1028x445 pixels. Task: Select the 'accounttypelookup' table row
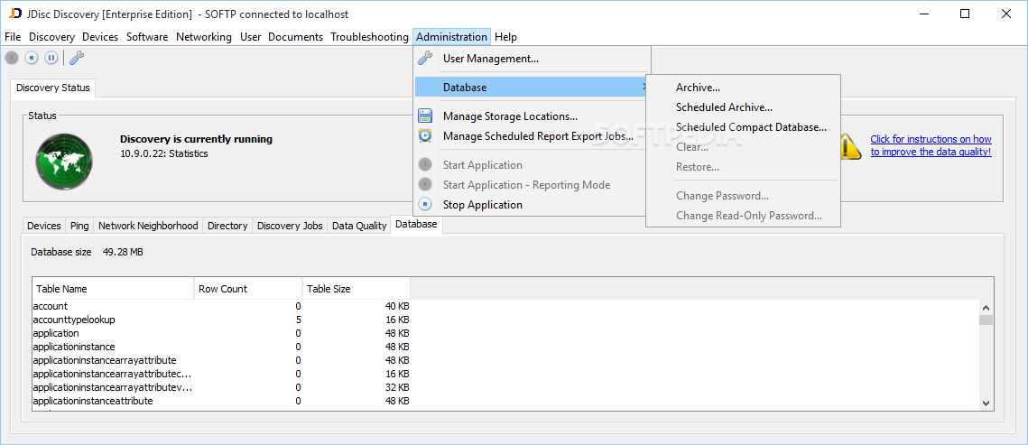(x=221, y=320)
